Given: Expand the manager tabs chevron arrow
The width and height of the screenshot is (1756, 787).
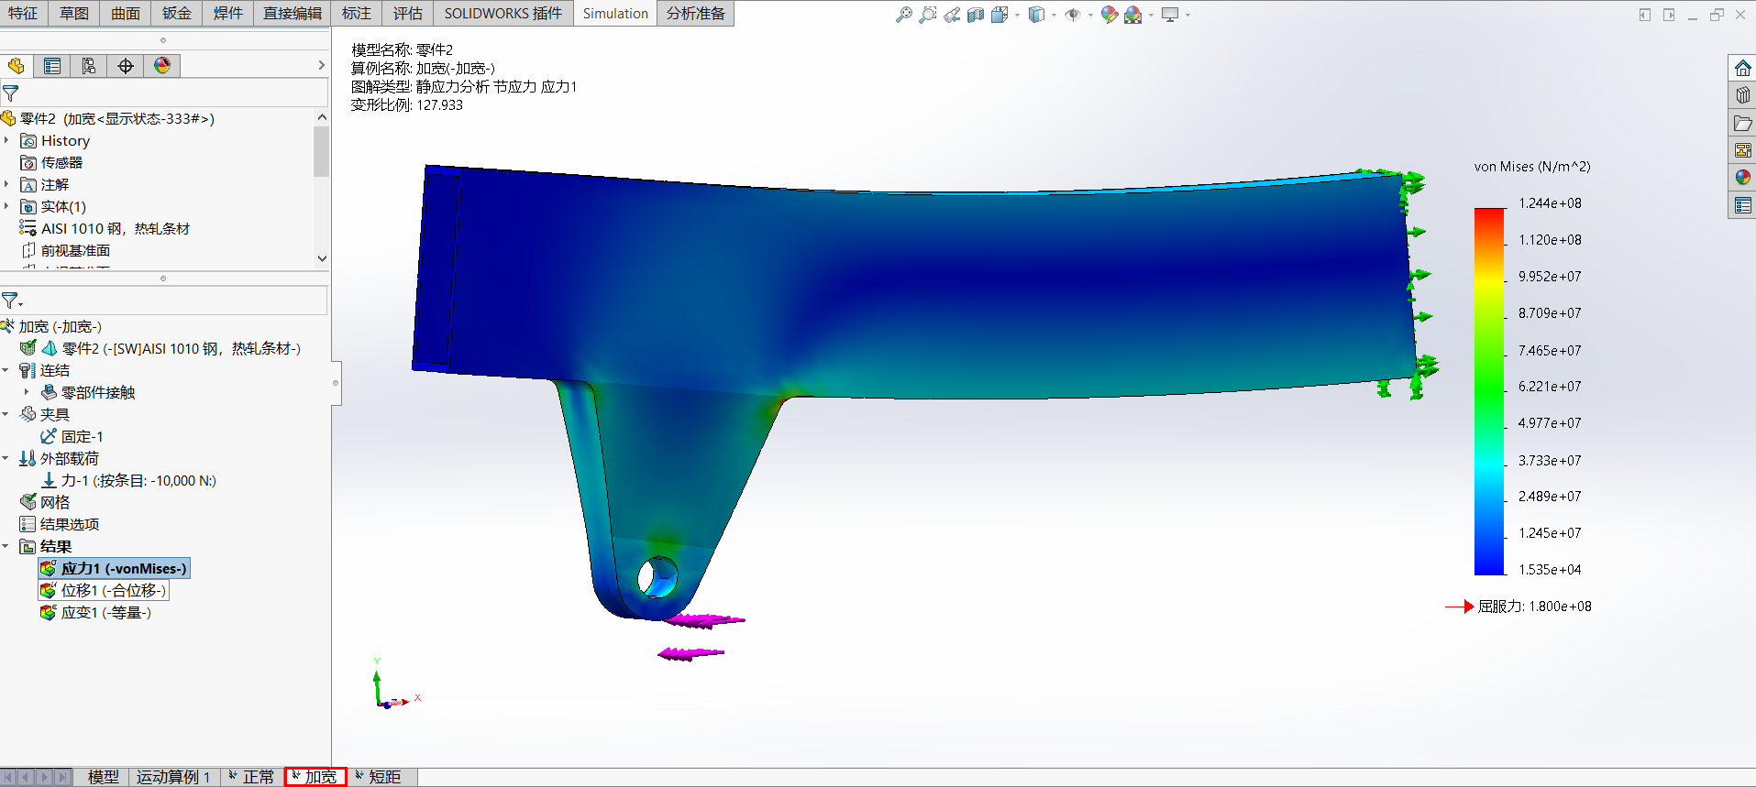Looking at the screenshot, I should [x=321, y=65].
